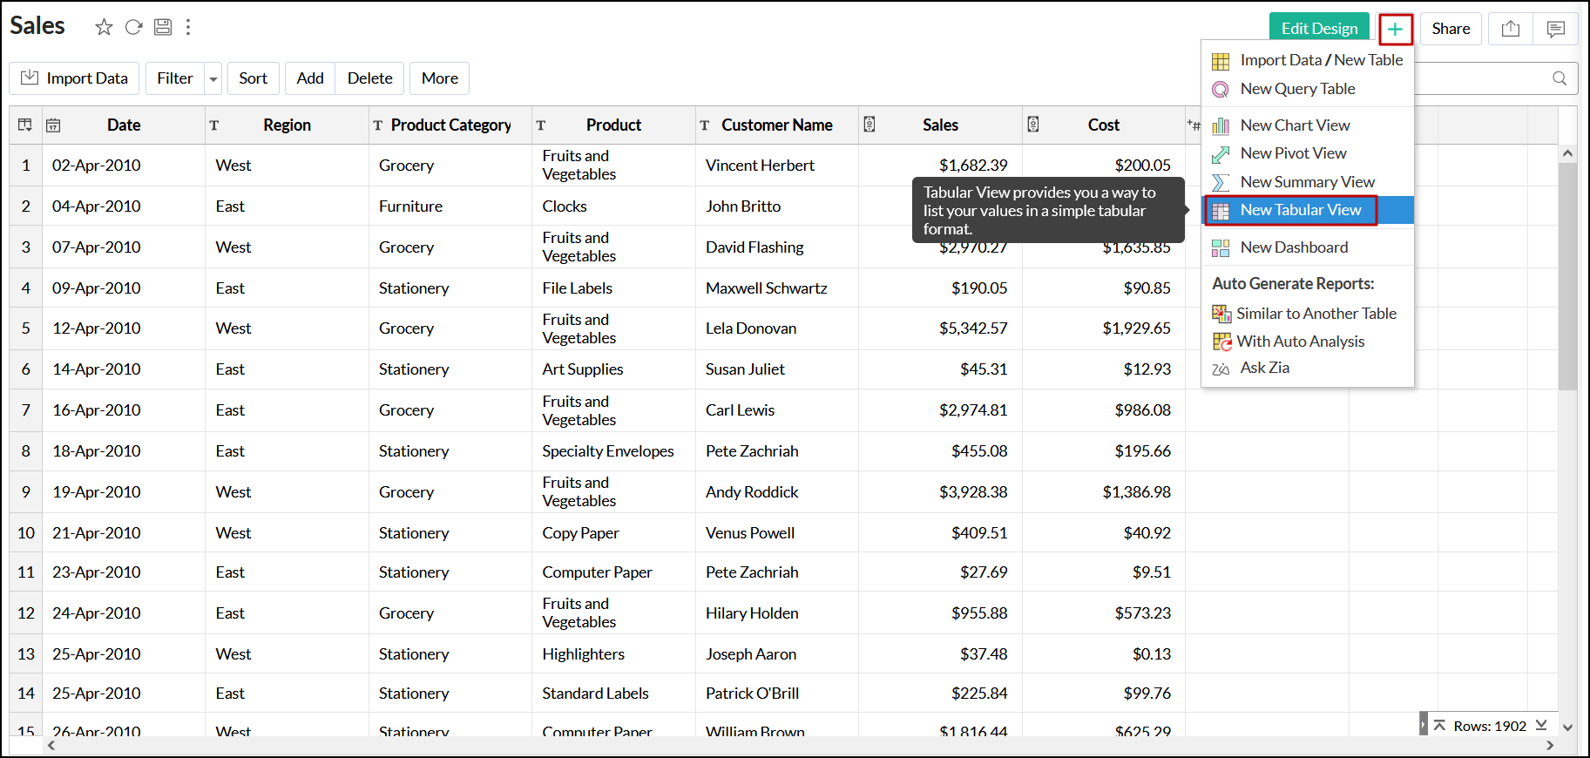Click the favorite star icon next to Sales
Screen dimensions: 1590x758
pyautogui.click(x=104, y=27)
